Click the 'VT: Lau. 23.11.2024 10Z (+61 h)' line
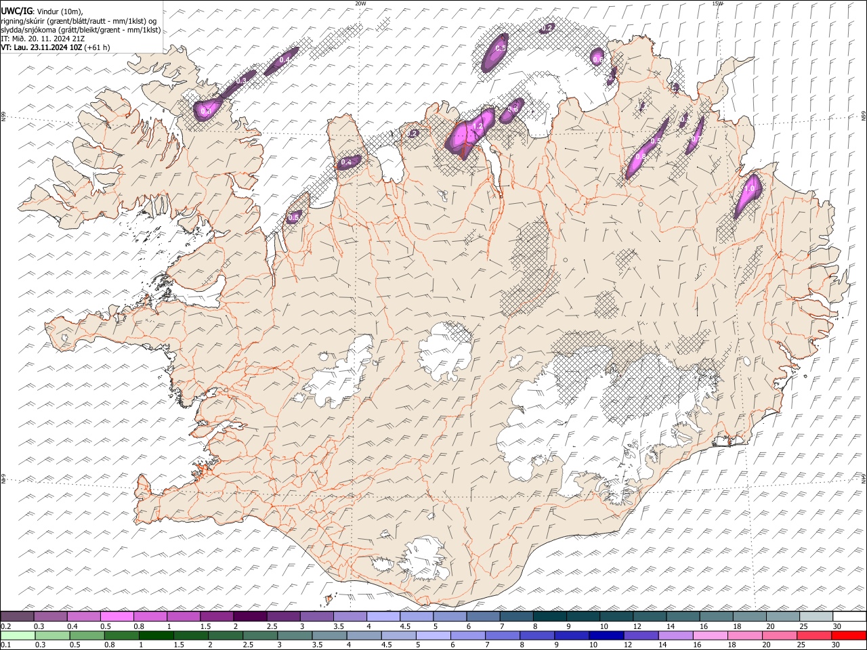Viewport: 867px width, 650px height. (55, 47)
